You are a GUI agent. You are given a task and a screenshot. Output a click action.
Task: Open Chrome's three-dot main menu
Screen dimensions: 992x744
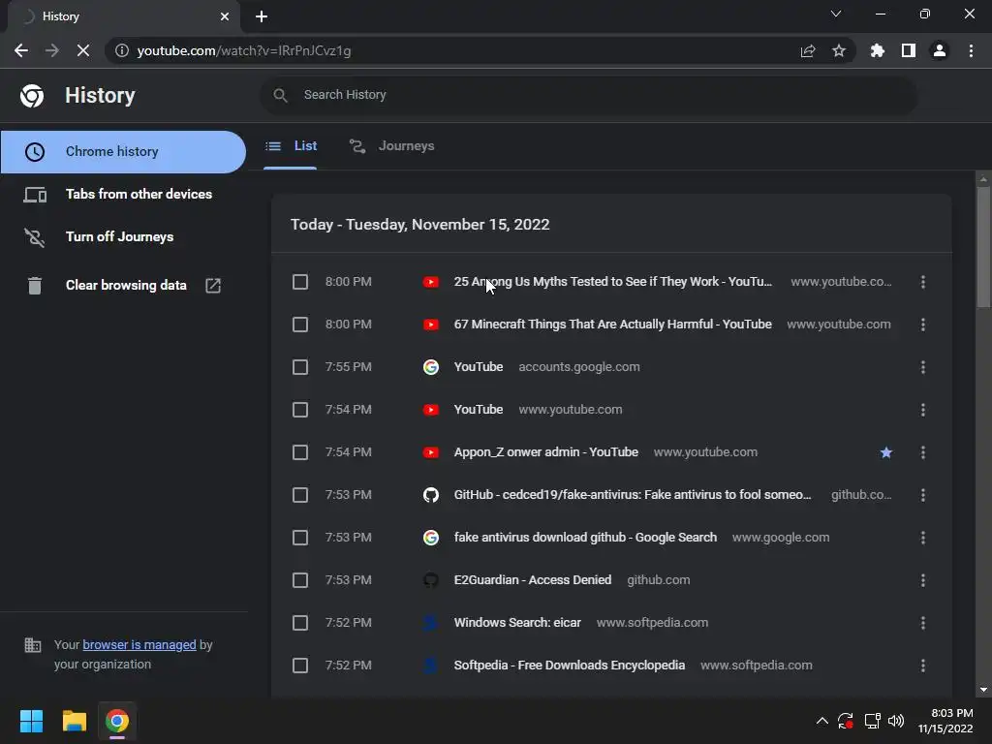tap(971, 50)
